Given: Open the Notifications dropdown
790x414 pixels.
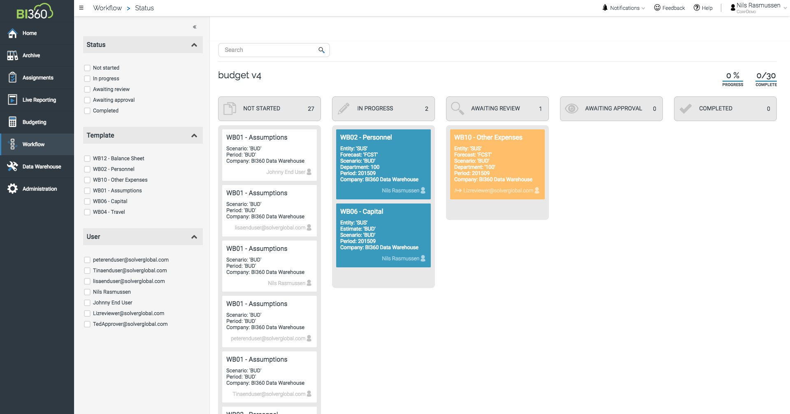Looking at the screenshot, I should [623, 8].
